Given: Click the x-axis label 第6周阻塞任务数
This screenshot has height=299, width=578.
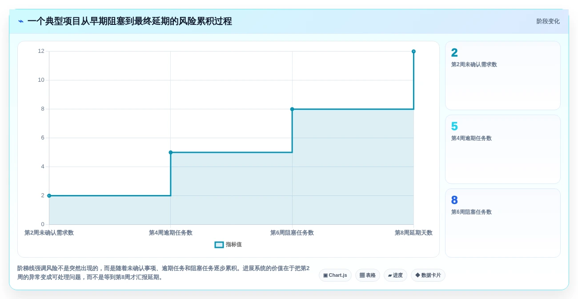Looking at the screenshot, I should tap(292, 233).
